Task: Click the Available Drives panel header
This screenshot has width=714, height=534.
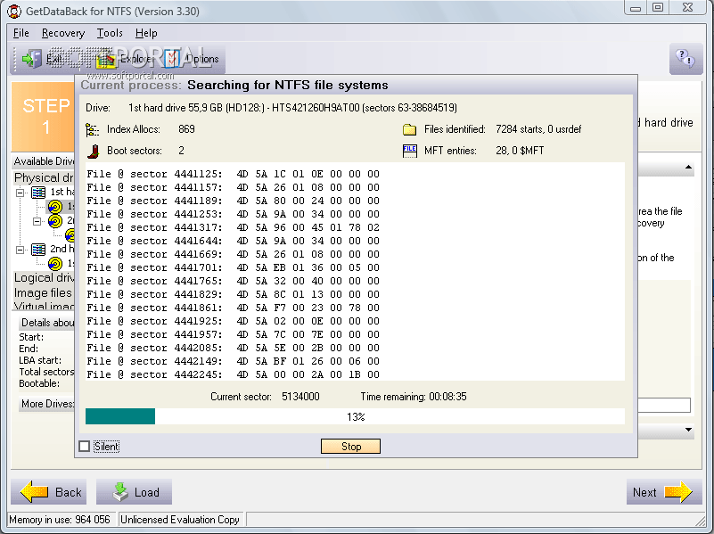Action: [x=44, y=161]
